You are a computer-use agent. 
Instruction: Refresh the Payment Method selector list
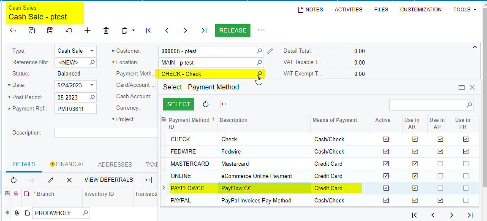206,104
